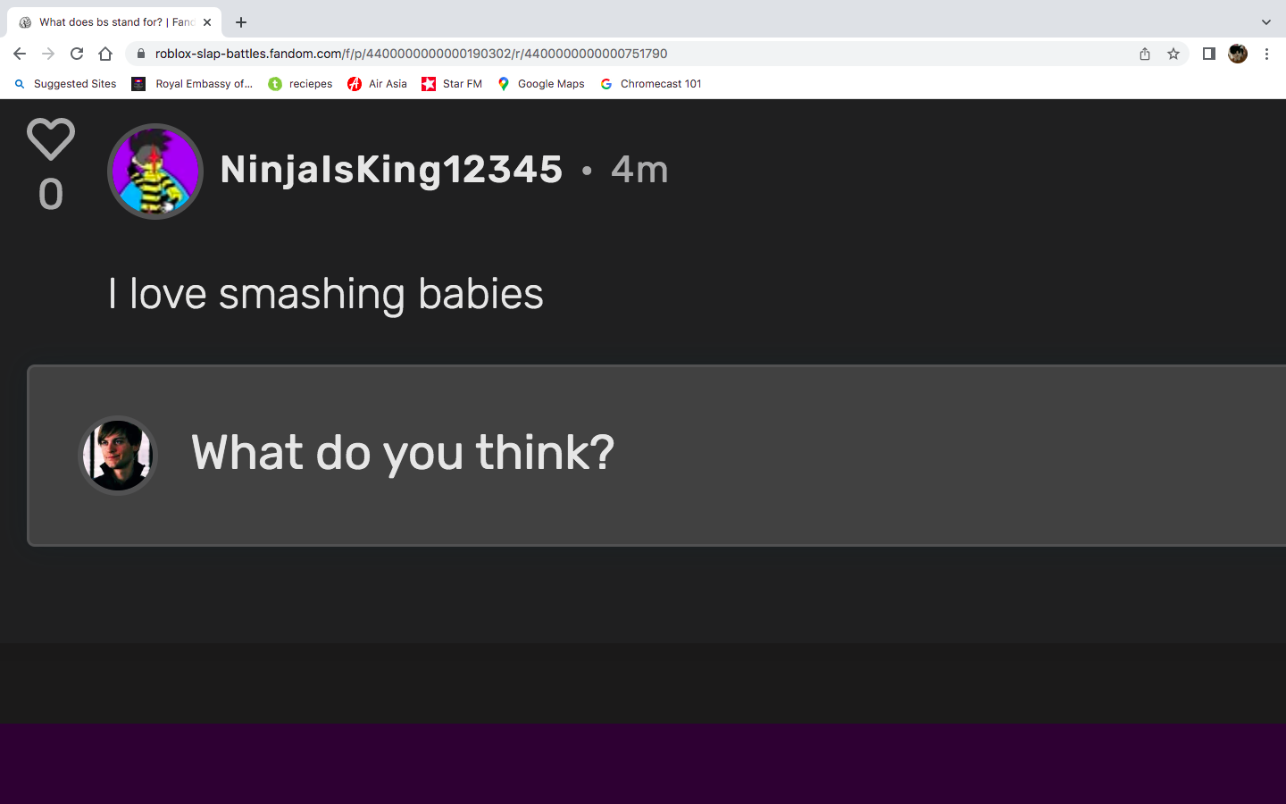Image resolution: width=1286 pixels, height=804 pixels.
Task: Bookmark this page with the star icon
Action: 1173,54
